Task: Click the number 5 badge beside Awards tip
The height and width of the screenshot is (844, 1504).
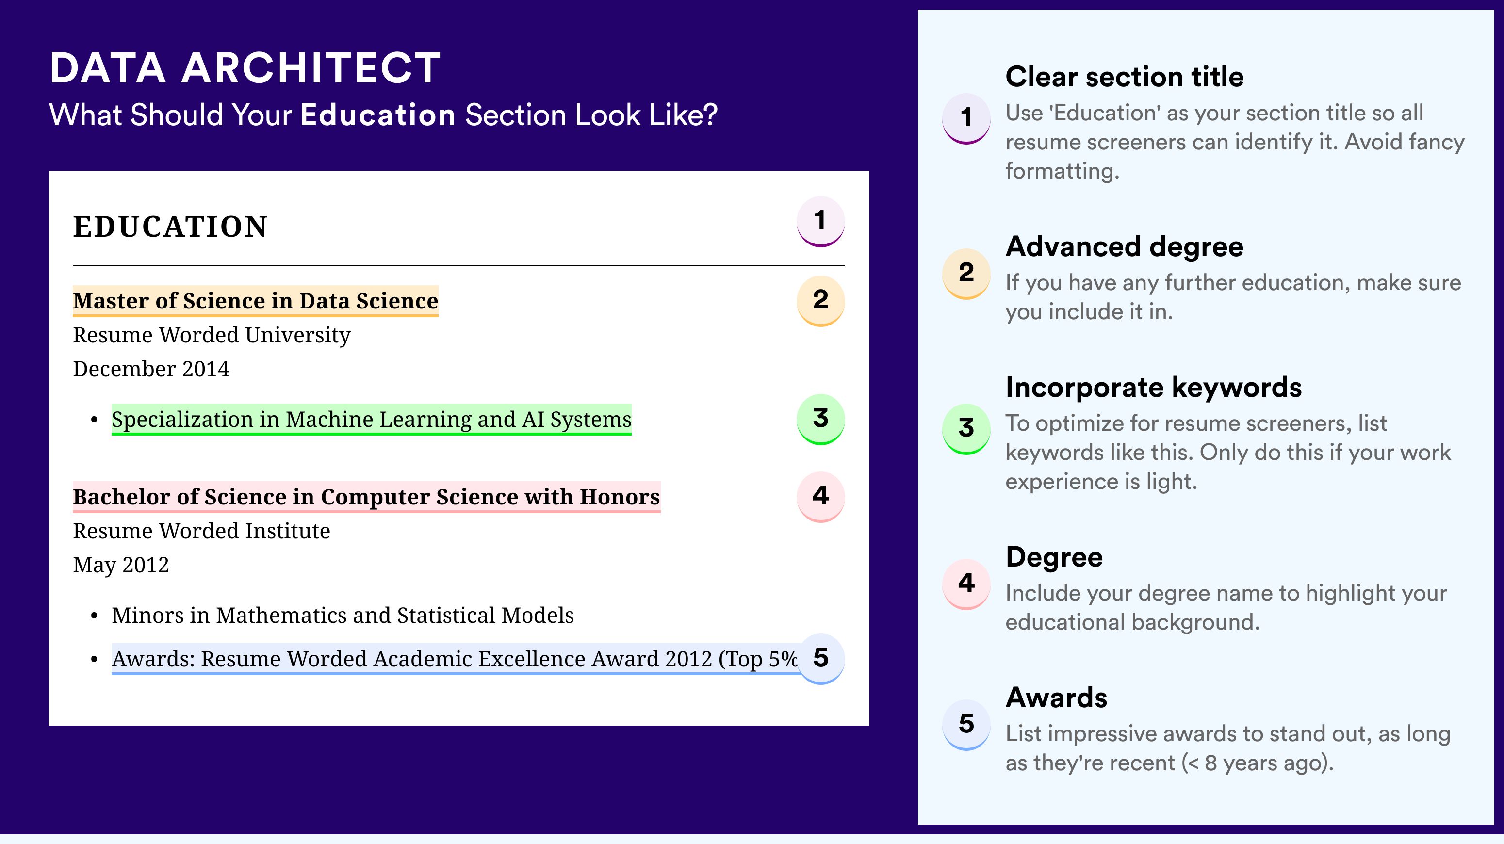Action: pyautogui.click(x=966, y=724)
